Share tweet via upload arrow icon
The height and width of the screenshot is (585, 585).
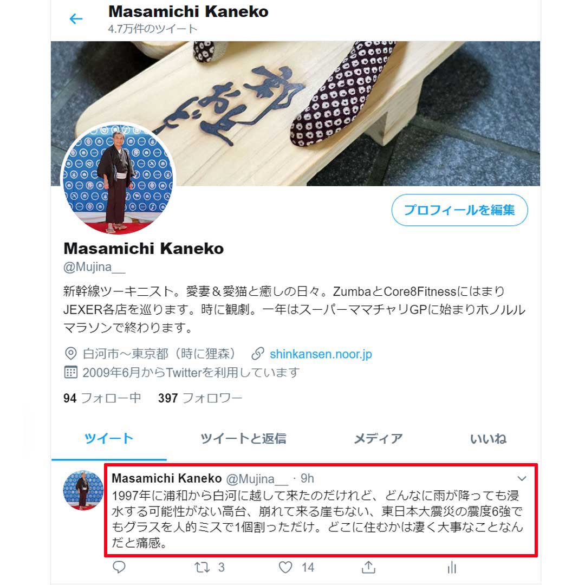(369, 567)
